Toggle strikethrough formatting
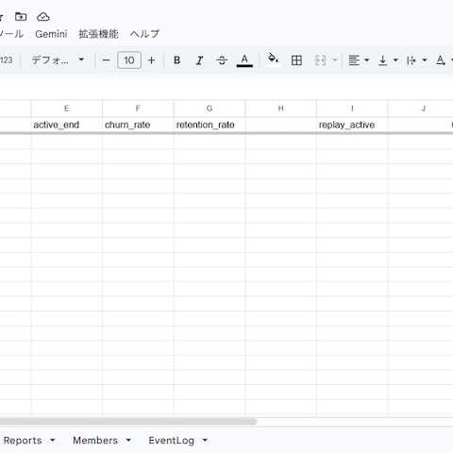 222,60
